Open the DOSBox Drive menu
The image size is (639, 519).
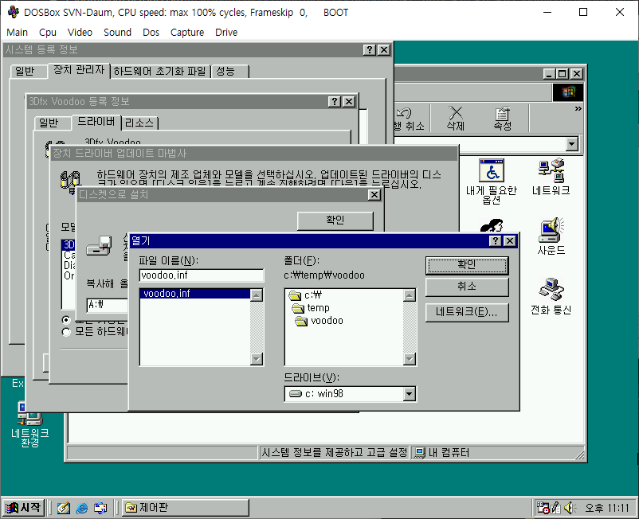(x=226, y=32)
